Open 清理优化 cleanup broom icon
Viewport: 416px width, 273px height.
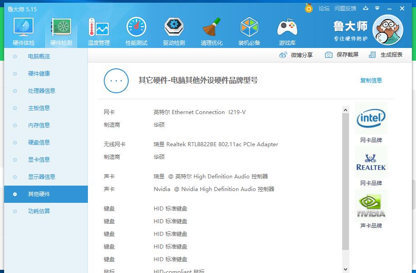(x=211, y=32)
